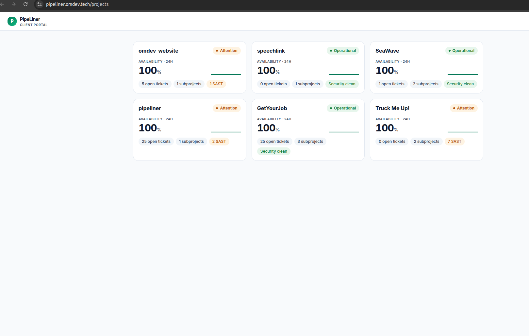Open the site information icon in address bar

tap(40, 4)
